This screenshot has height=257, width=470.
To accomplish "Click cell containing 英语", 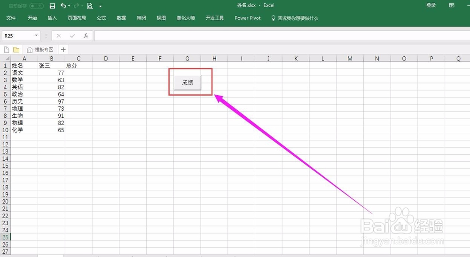I will tap(24, 87).
